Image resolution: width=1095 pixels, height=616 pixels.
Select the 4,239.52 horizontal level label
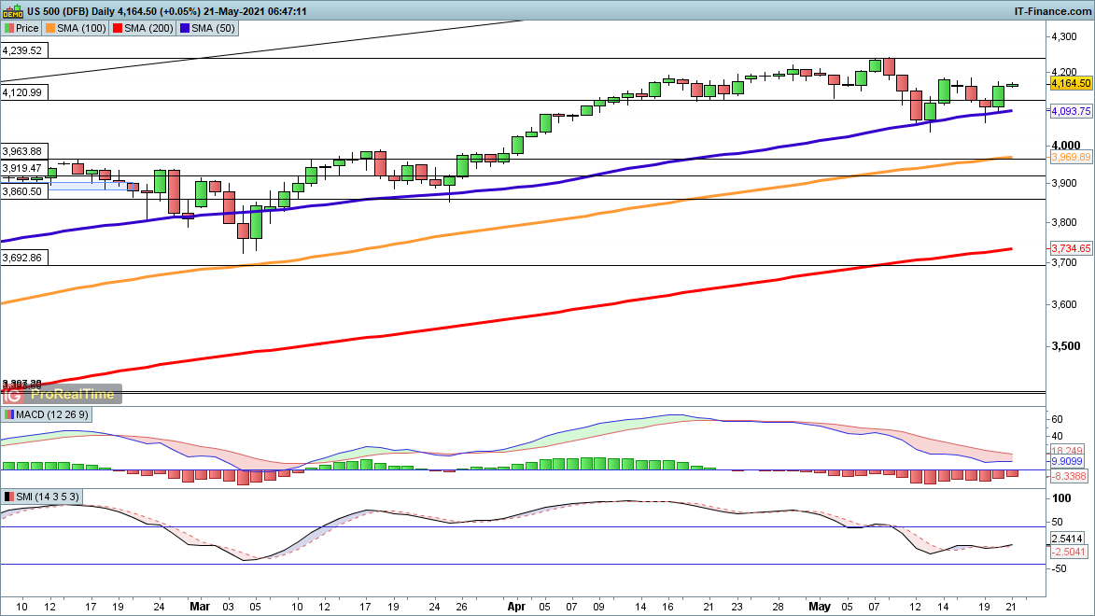23,50
